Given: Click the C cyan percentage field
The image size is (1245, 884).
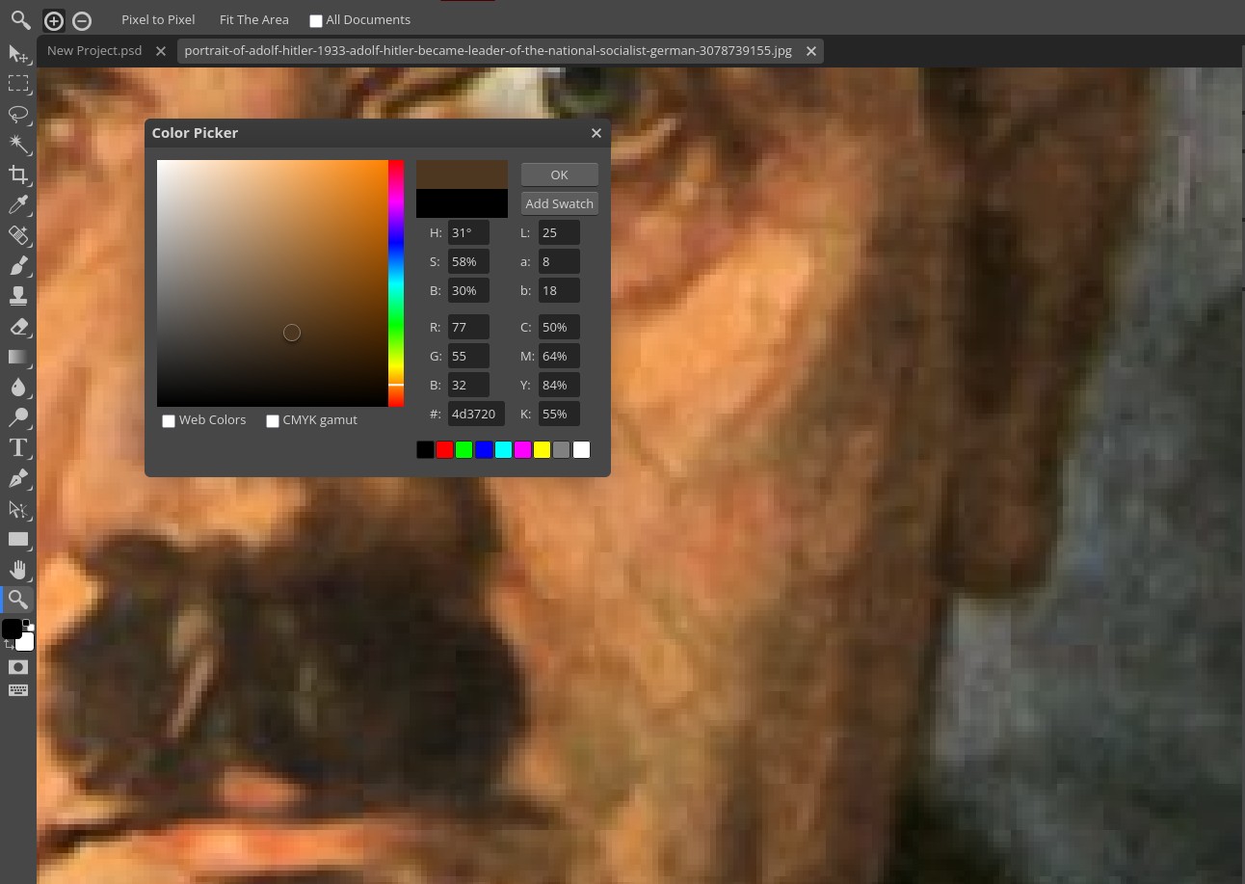Looking at the screenshot, I should click(559, 327).
